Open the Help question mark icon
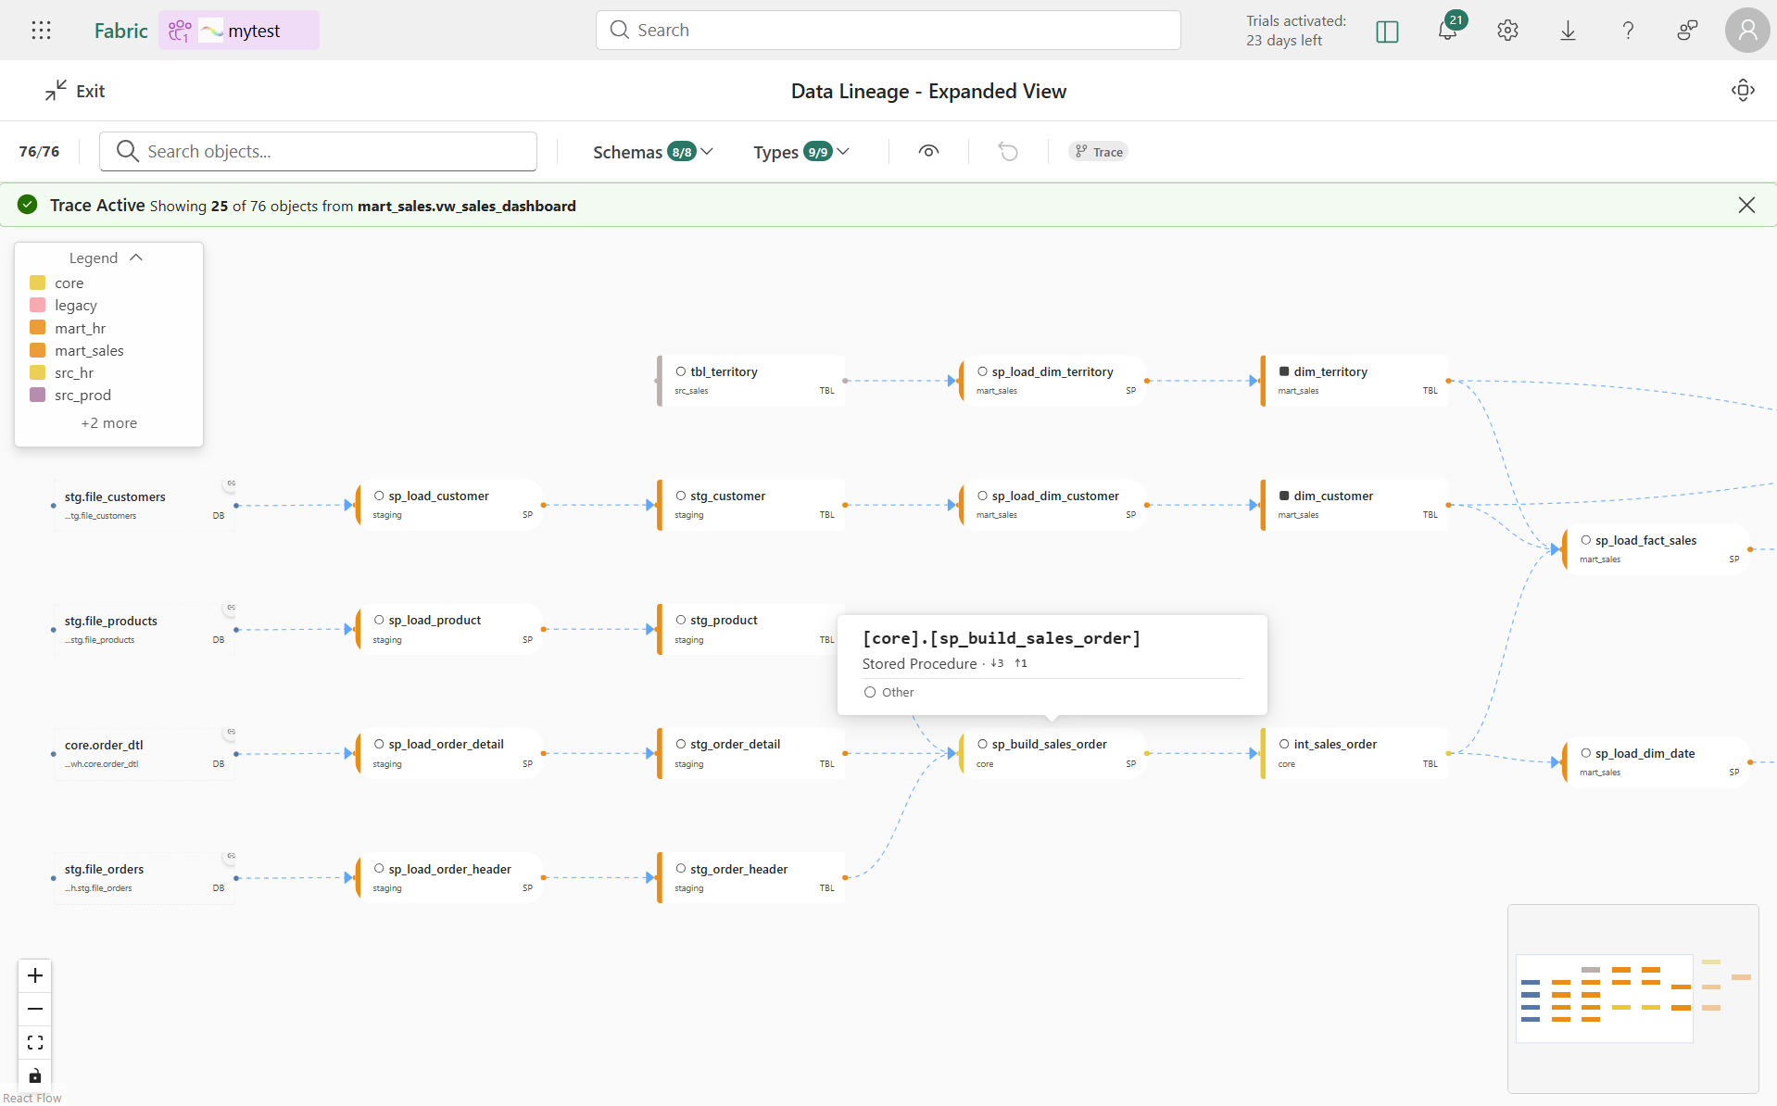 (1628, 30)
